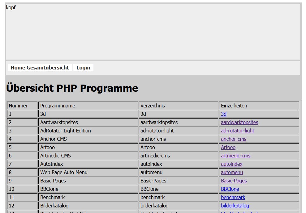
Task: Select the Home Gesamtübersicht menu item
Action: coord(39,68)
